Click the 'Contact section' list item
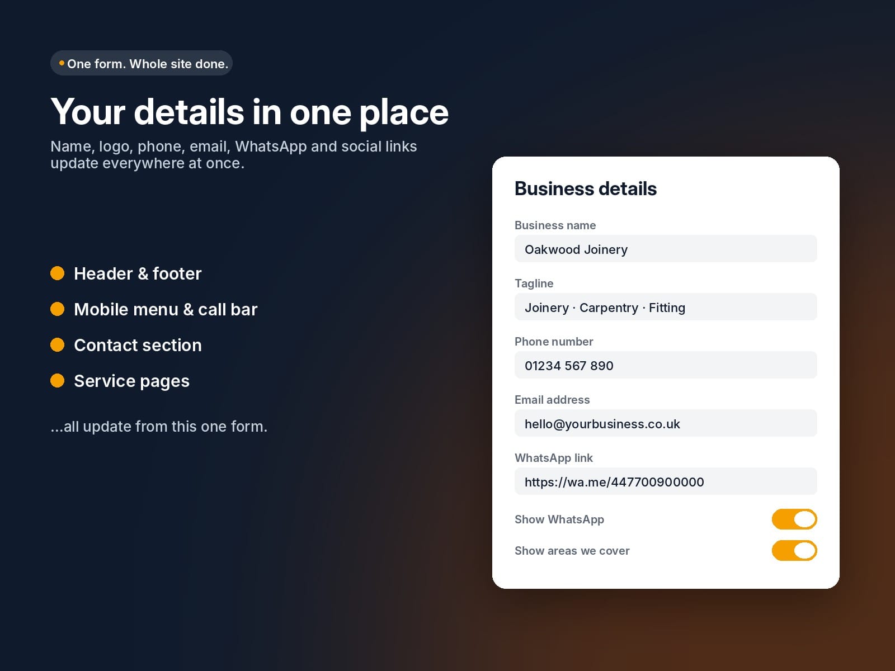 138,345
